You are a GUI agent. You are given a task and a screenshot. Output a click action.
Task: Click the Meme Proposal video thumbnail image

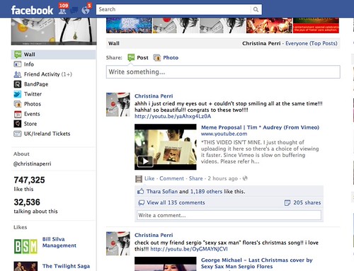pos(166,146)
